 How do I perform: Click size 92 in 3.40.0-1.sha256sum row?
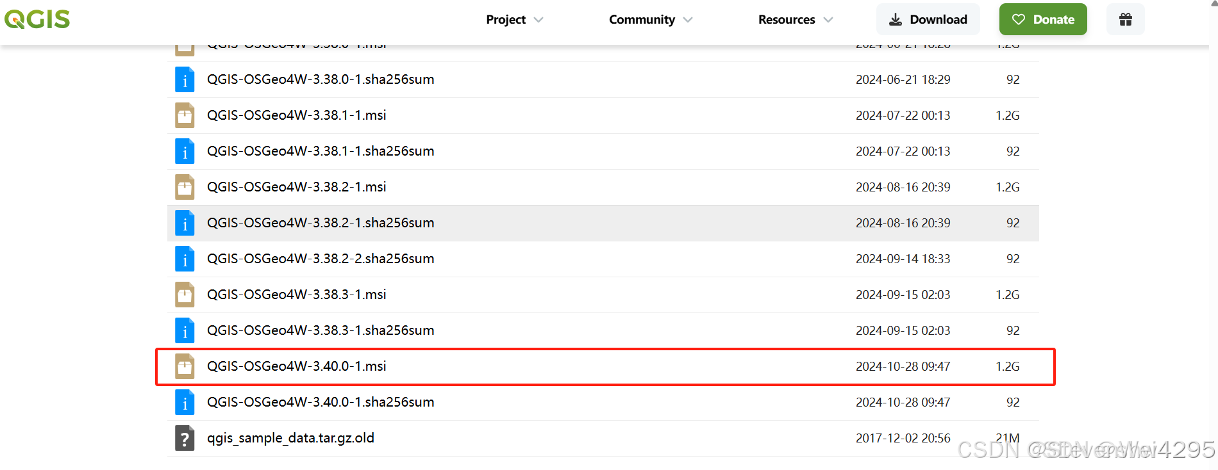[1013, 402]
